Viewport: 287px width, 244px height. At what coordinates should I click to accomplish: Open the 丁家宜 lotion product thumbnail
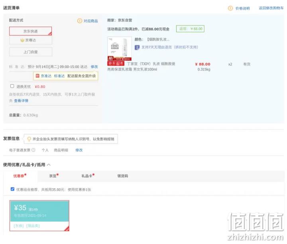pos(120,49)
